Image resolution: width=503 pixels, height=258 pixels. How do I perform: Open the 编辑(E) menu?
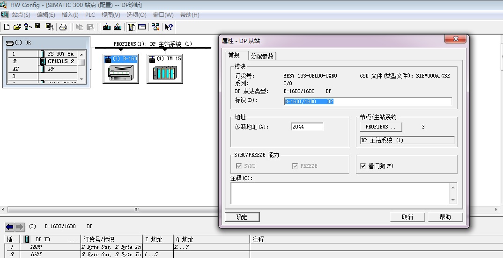pyautogui.click(x=46, y=15)
